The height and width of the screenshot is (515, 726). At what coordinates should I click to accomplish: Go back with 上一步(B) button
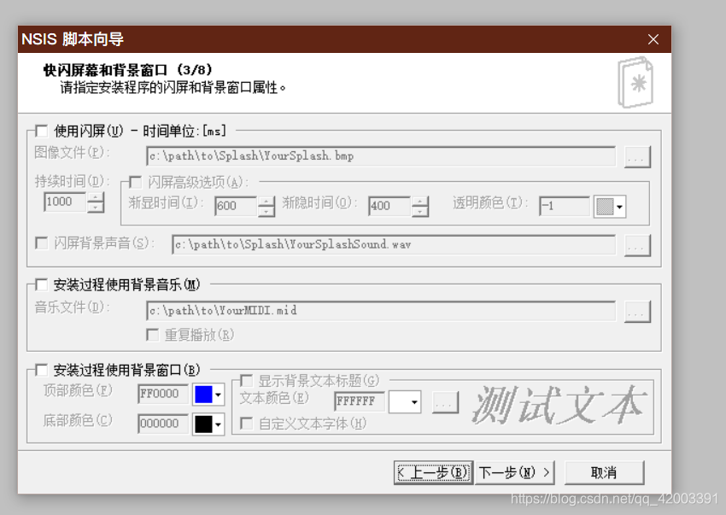click(x=433, y=472)
